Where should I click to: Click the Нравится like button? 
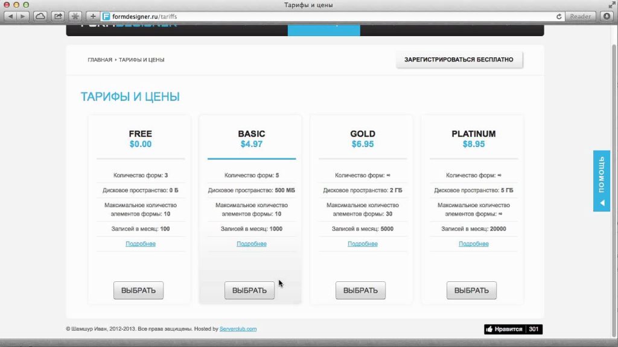pos(504,330)
